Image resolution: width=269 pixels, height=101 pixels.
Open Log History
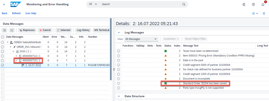[x=83, y=30]
